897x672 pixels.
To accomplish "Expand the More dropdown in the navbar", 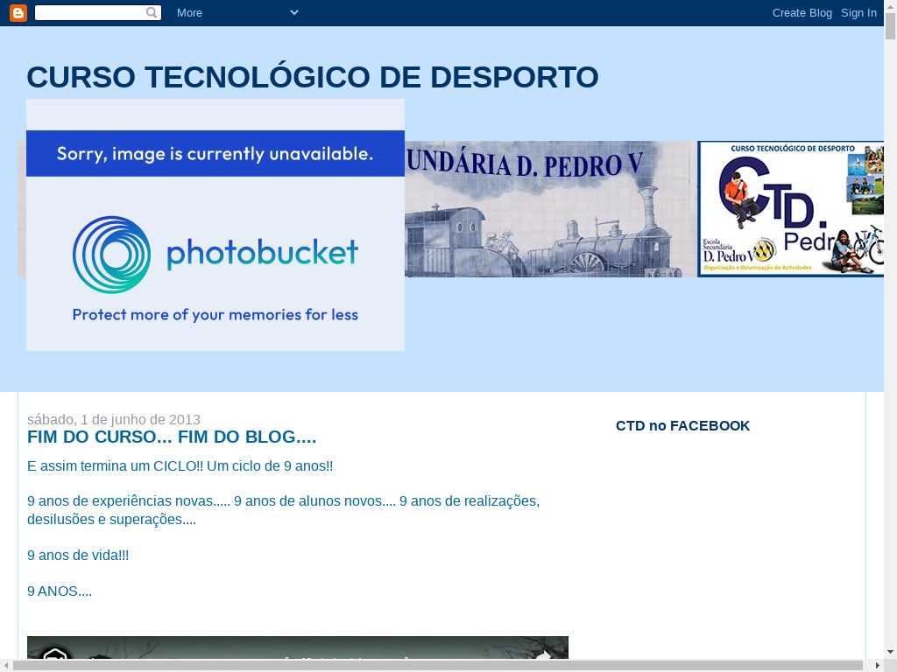I will click(237, 12).
